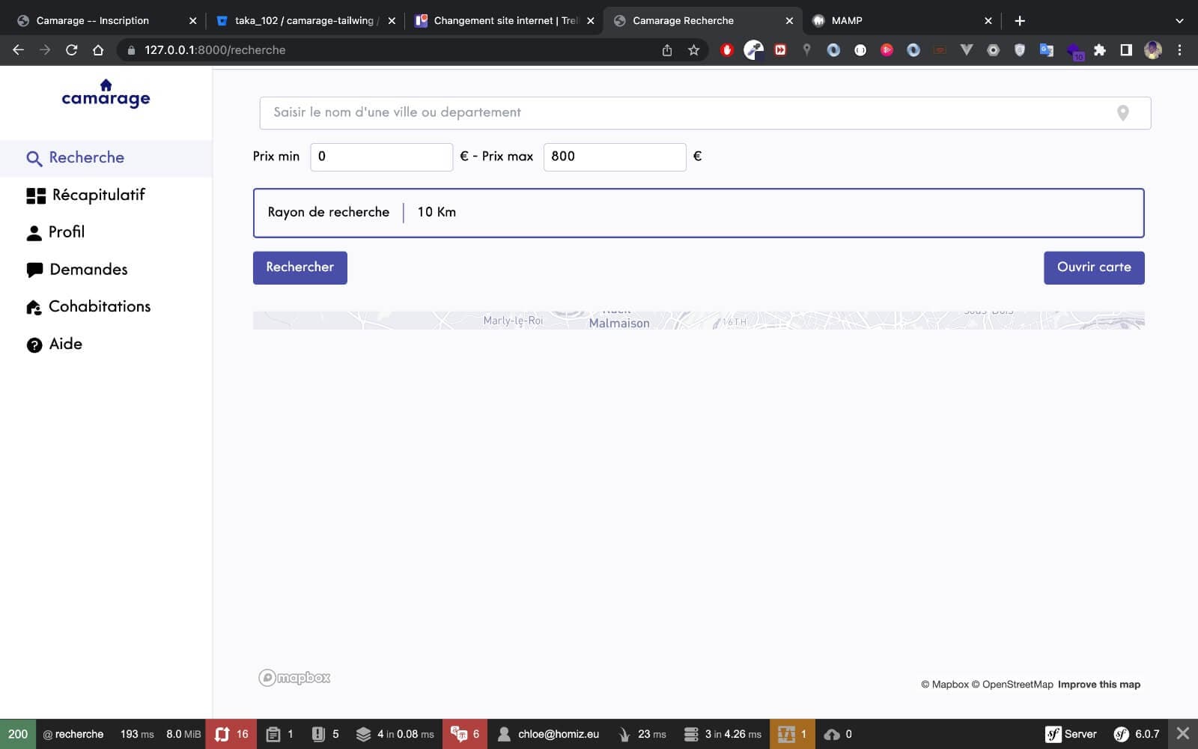Open the Twig panel 23 ms

pyautogui.click(x=642, y=734)
